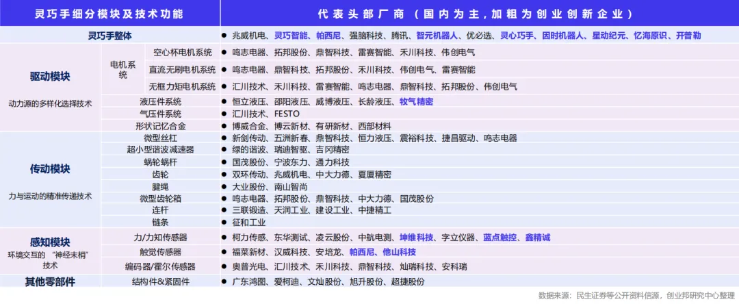Image resolution: width=739 pixels, height=304 pixels.
Task: Click the '液压件系统' row label
Action: coord(160,101)
